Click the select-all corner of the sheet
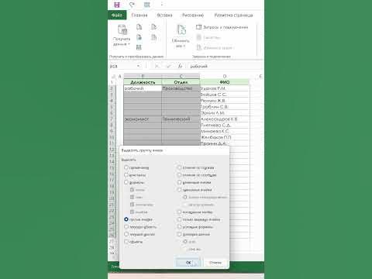372x279 pixels. pos(112,77)
